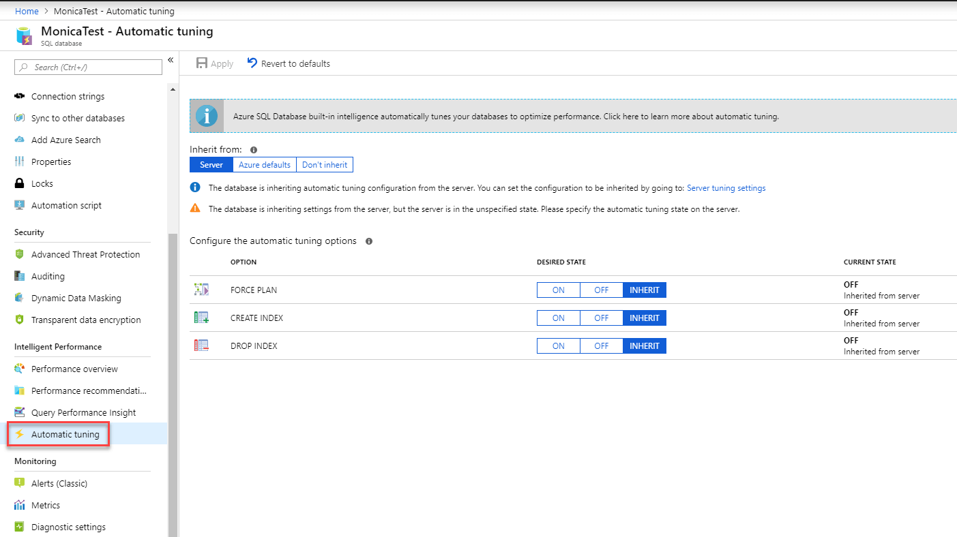Click the CREATE INDEX row icon
Screen dimensions: 957x537
201,318
